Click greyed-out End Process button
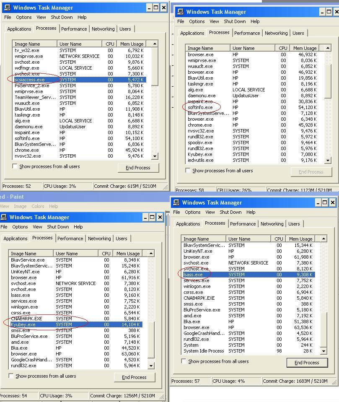339x402 pixels. (x=311, y=172)
